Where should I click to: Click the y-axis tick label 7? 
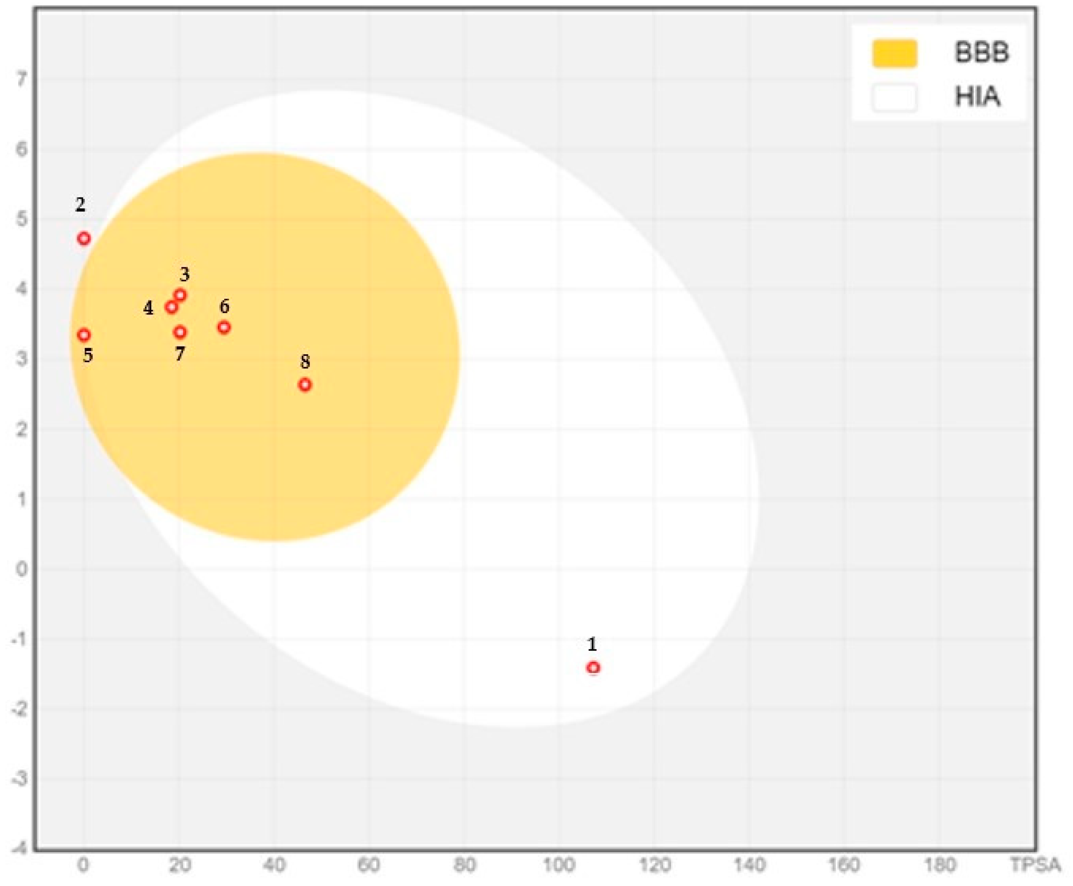22,79
